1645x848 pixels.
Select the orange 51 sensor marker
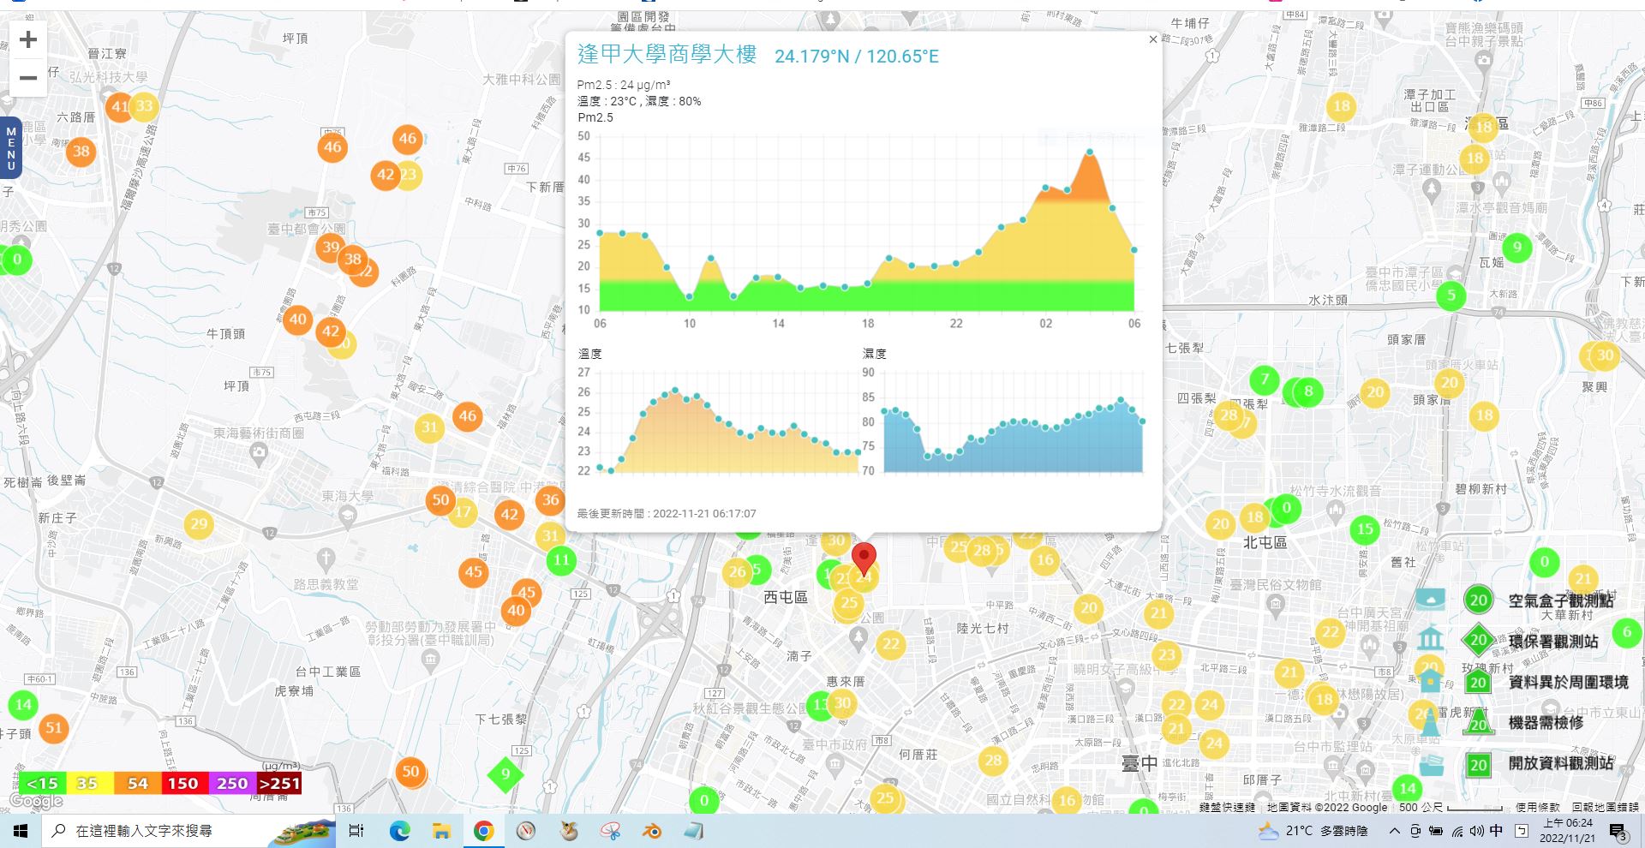click(x=54, y=728)
